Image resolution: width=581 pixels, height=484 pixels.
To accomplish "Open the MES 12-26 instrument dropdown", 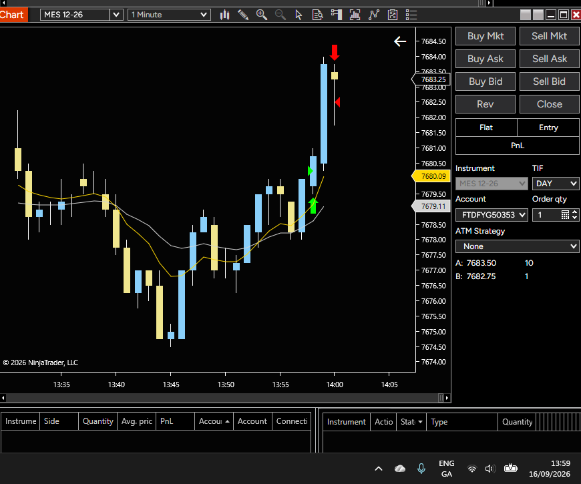I will point(116,15).
